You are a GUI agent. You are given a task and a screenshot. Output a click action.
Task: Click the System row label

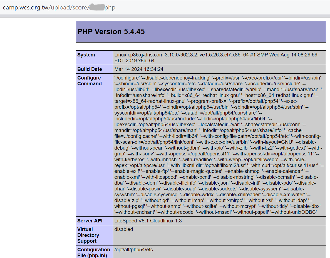86,55
